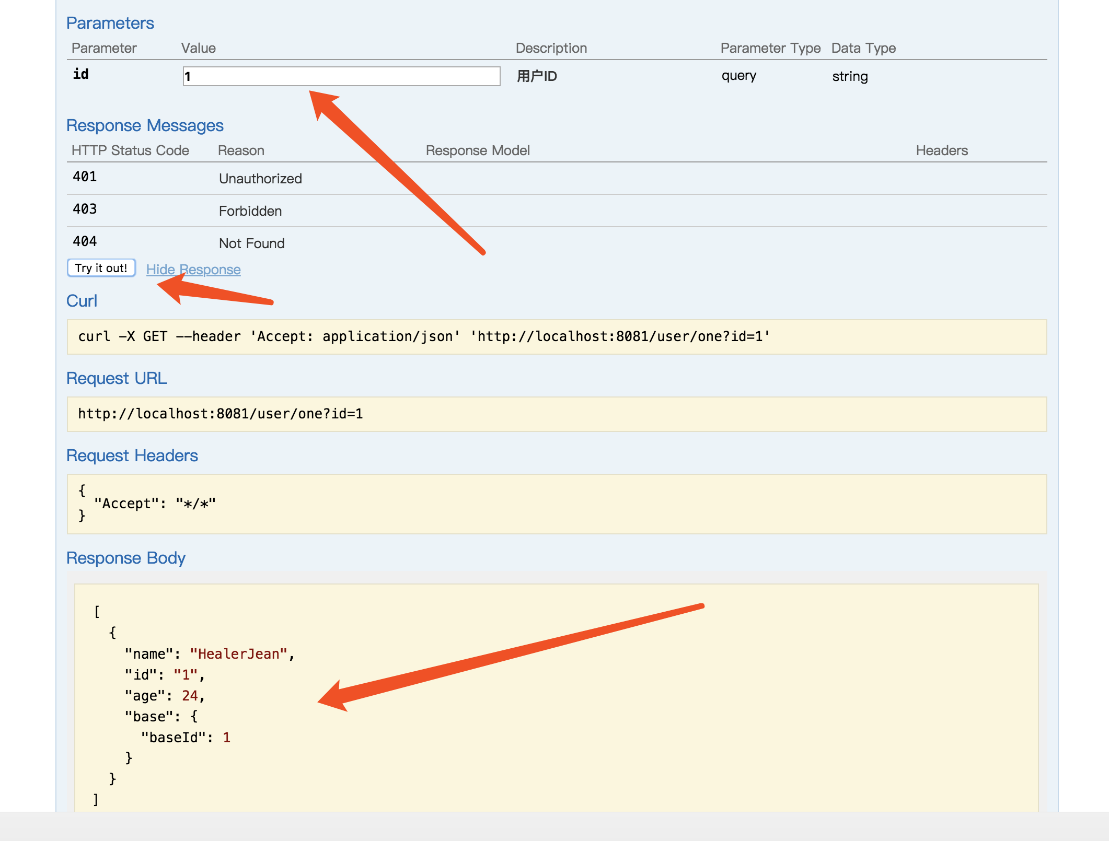Click the 'Try it out!' button
This screenshot has width=1109, height=841.
[101, 268]
